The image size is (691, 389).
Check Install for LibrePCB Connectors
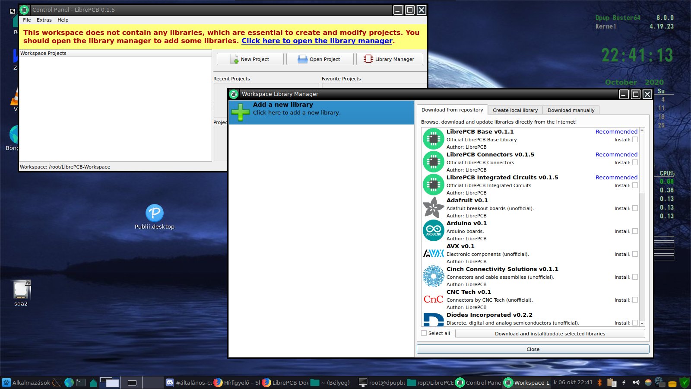(x=635, y=163)
